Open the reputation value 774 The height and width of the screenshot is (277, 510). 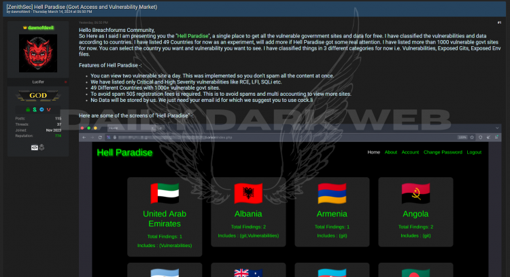(x=58, y=136)
